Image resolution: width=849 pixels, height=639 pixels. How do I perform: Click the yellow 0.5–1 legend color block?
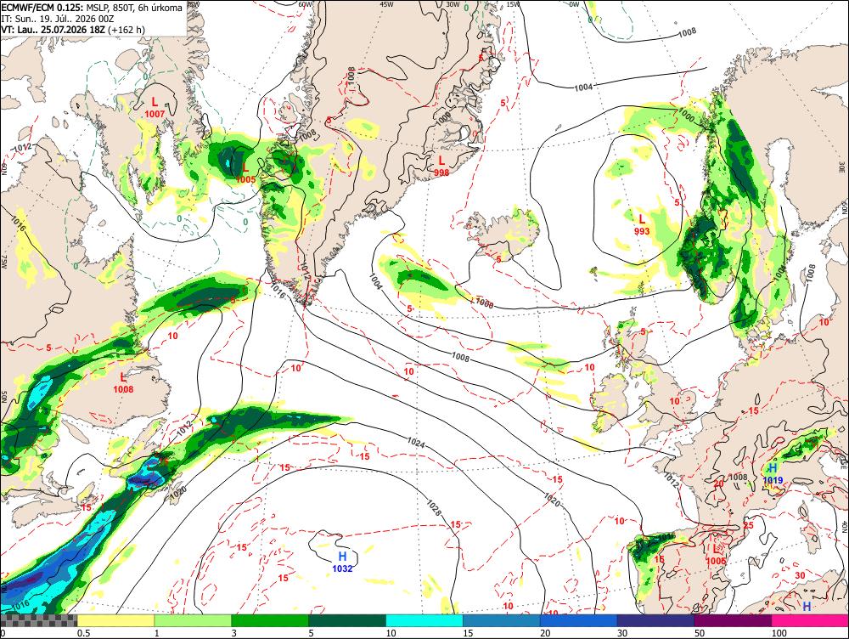115,620
